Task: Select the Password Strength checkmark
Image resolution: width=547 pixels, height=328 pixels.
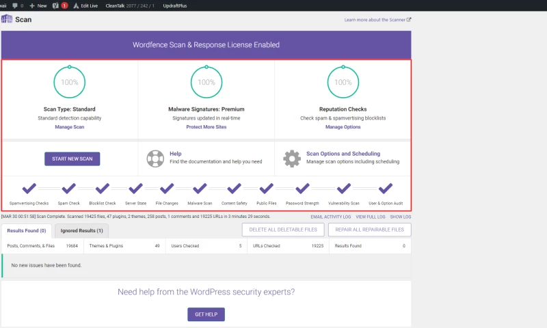Action: [x=302, y=188]
